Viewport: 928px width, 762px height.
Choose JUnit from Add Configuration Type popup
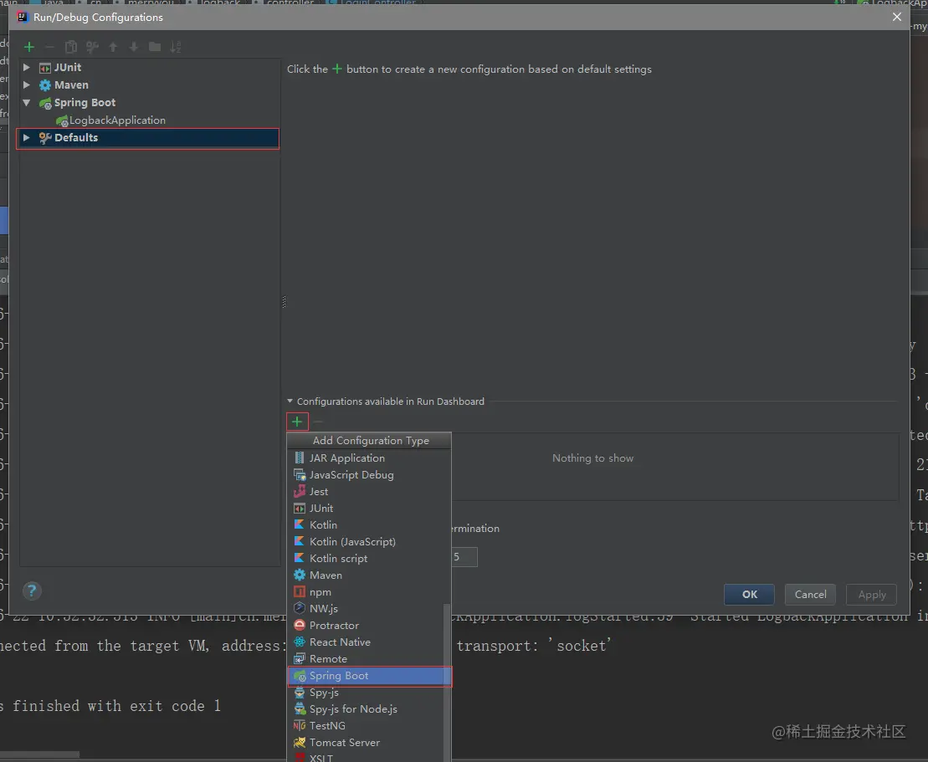pyautogui.click(x=369, y=509)
